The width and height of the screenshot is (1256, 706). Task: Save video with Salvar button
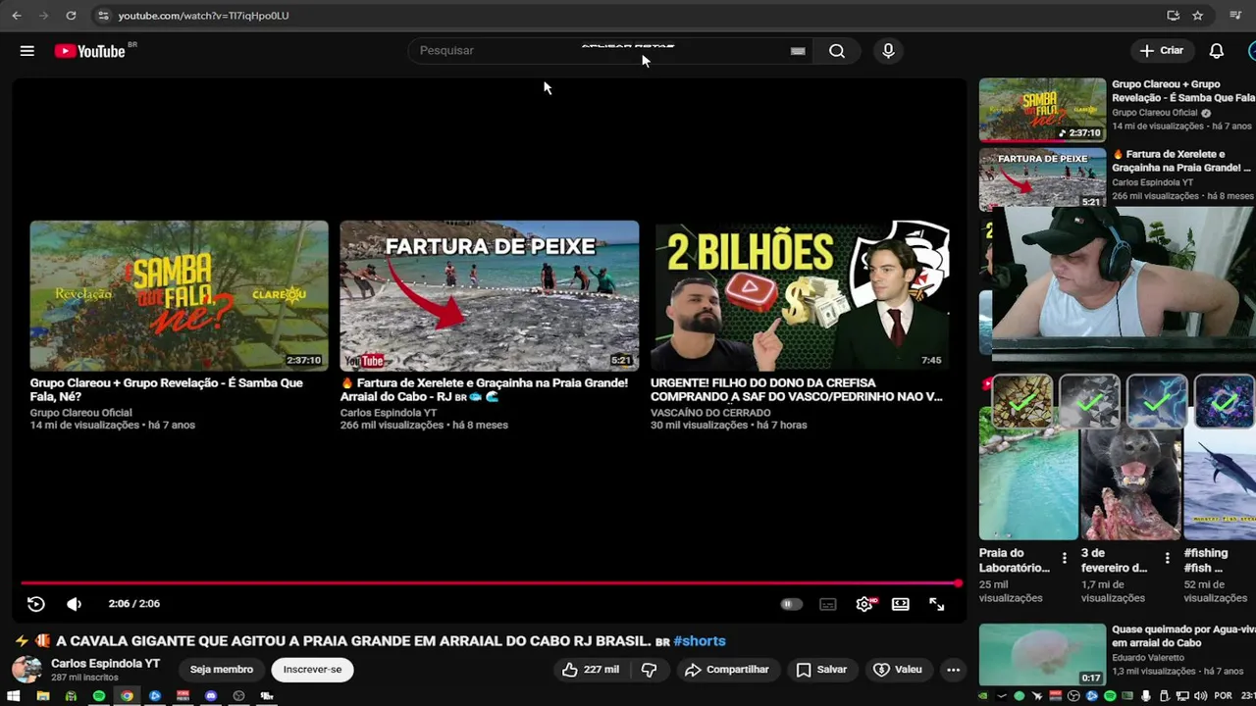(x=822, y=670)
